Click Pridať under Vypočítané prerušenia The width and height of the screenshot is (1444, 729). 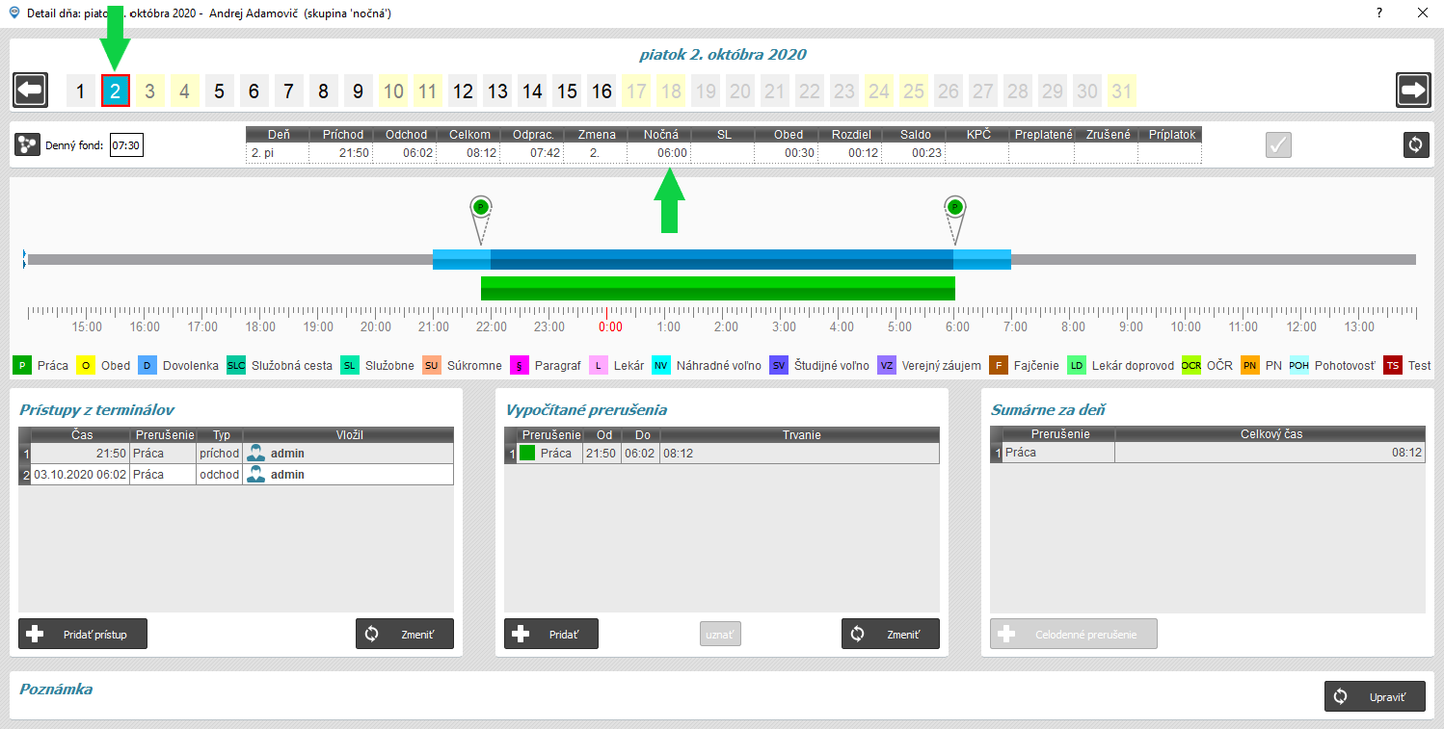tap(551, 634)
